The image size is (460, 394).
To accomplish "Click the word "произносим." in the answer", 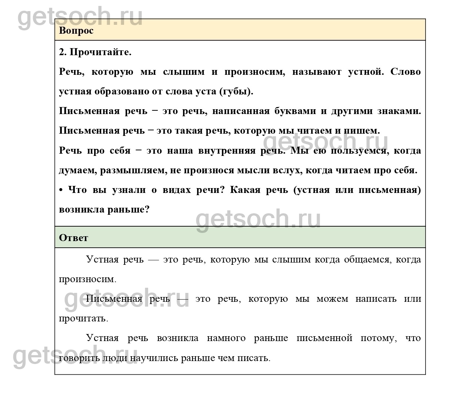I will (87, 279).
